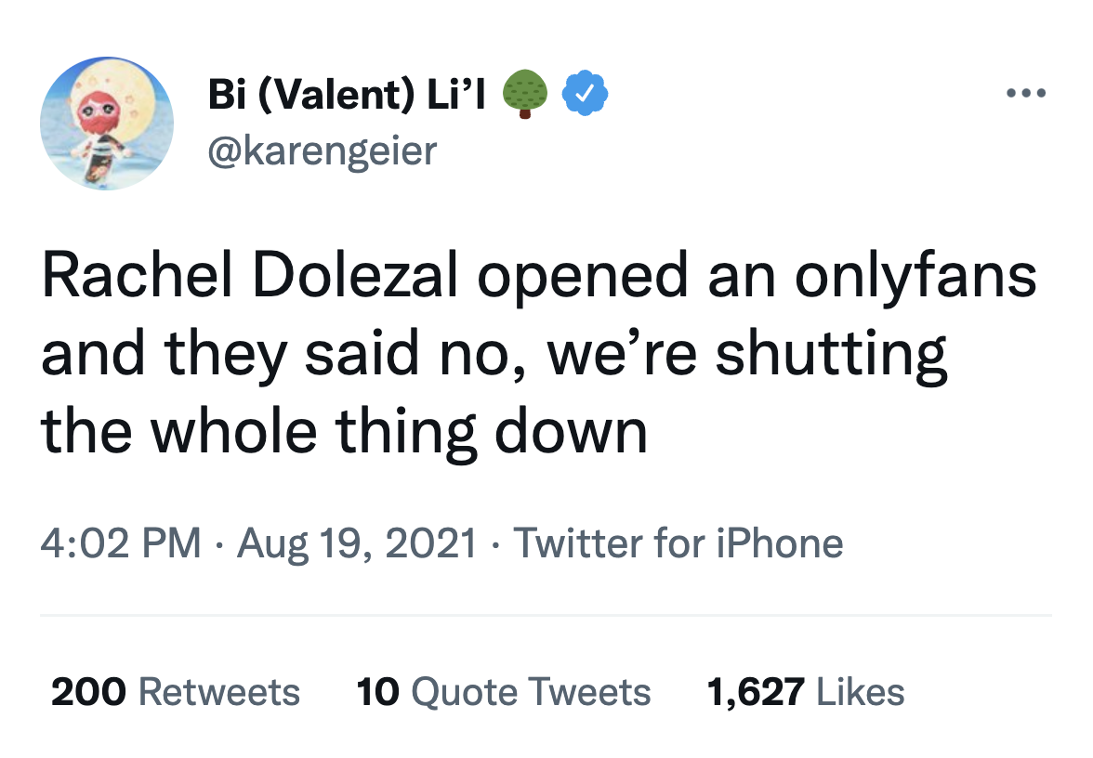Click the word Likes after 1,627
The height and width of the screenshot is (758, 1093).
click(861, 692)
